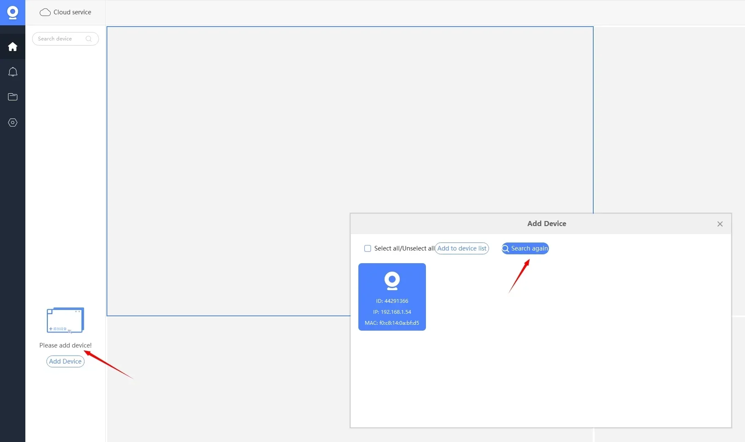Click the camera icon on device card

pos(392,281)
